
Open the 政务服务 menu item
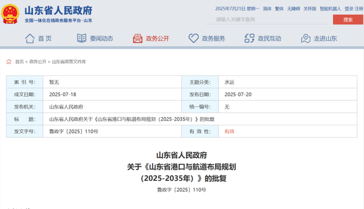[x=213, y=38]
